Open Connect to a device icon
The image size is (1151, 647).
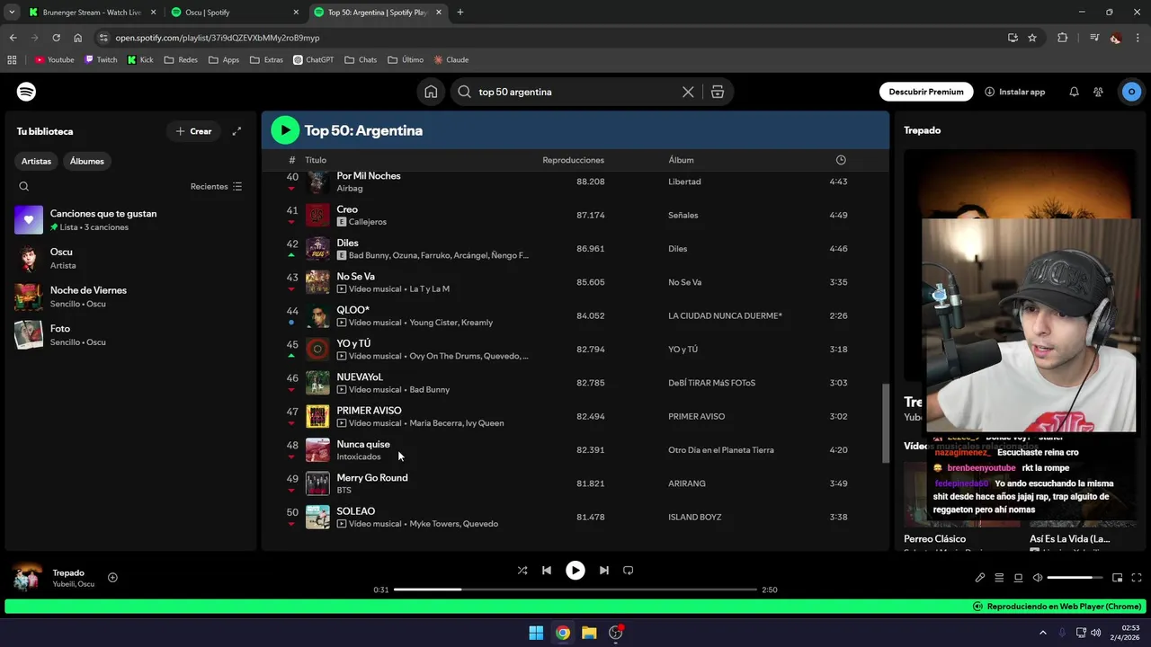click(1018, 578)
